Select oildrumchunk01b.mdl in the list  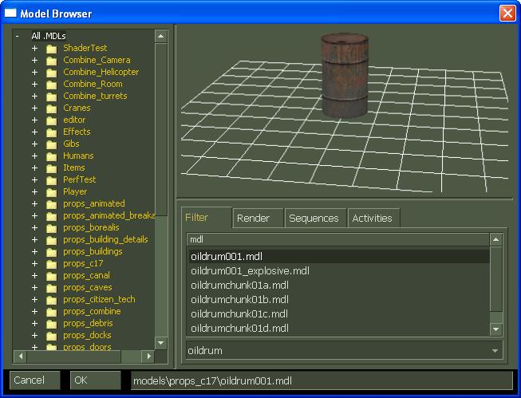pyautogui.click(x=339, y=299)
